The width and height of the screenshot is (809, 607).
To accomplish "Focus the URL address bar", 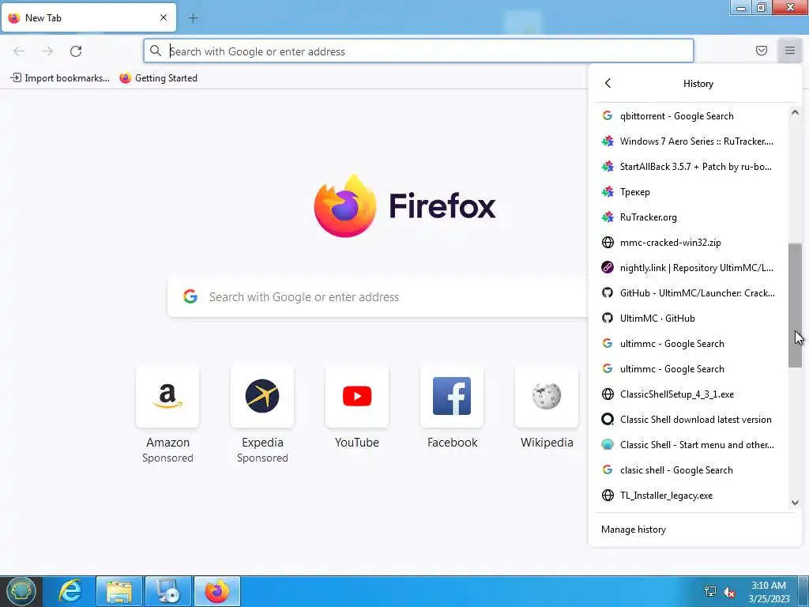I will [419, 51].
